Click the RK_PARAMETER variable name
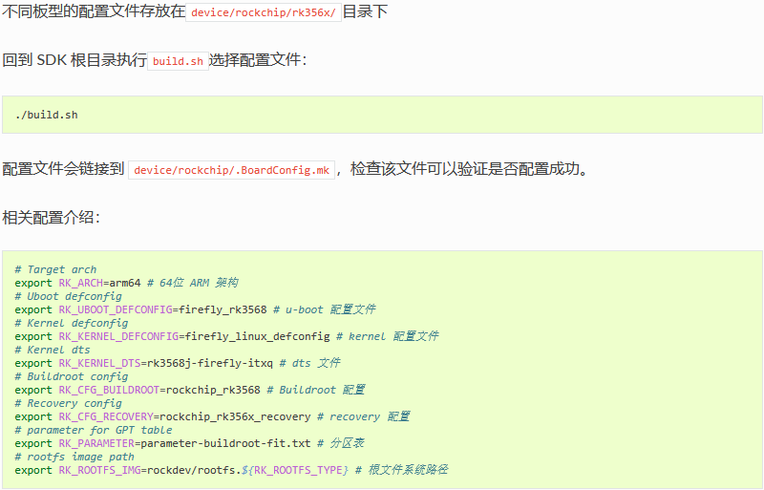Image resolution: width=764 pixels, height=490 pixels. coord(96,444)
